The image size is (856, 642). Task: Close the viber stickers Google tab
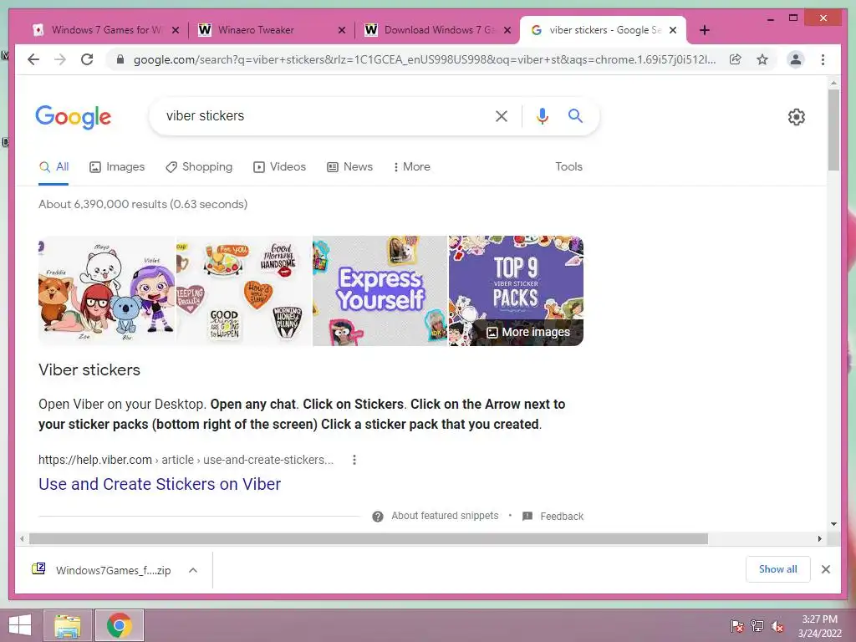[x=673, y=30]
